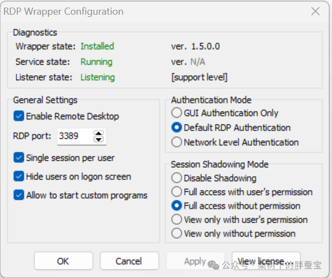
Task: Click the Cancel button
Action: pyautogui.click(x=129, y=261)
